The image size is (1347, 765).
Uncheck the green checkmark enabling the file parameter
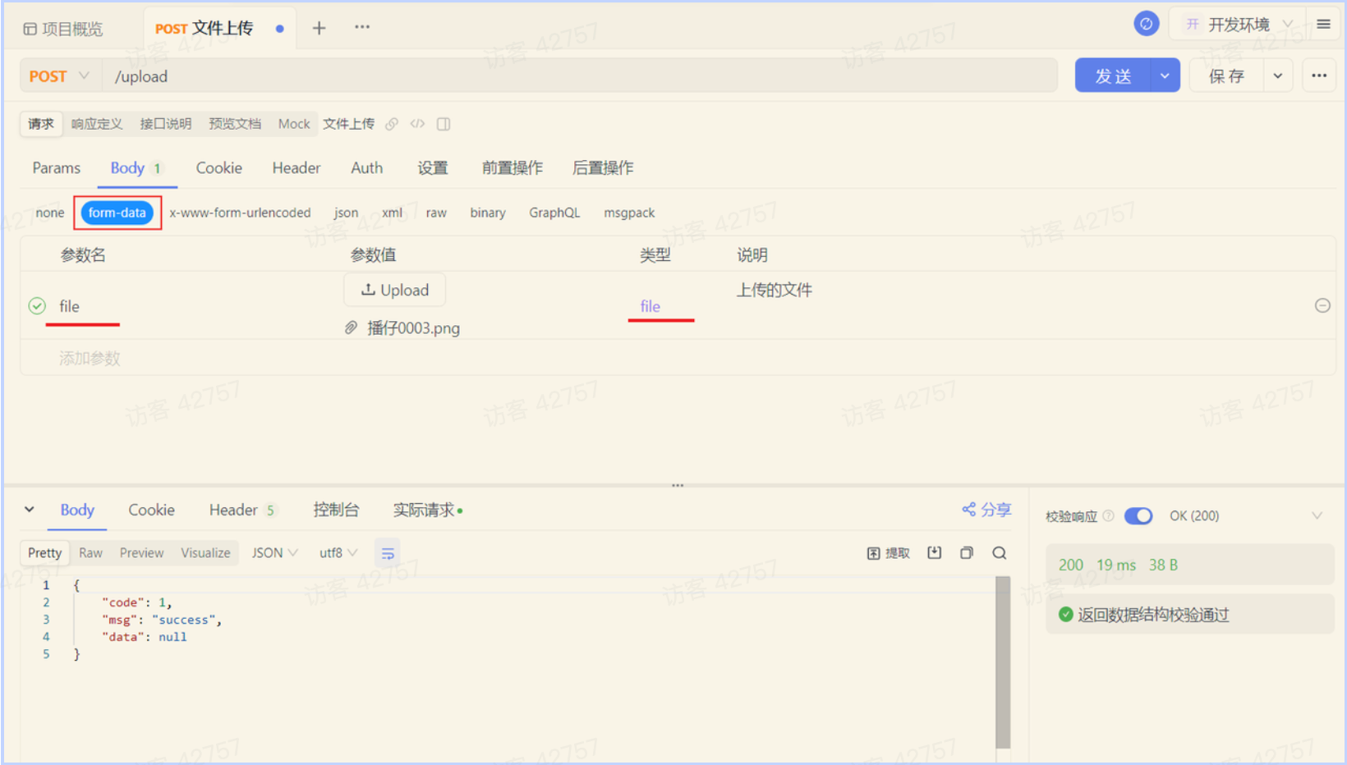tap(37, 305)
